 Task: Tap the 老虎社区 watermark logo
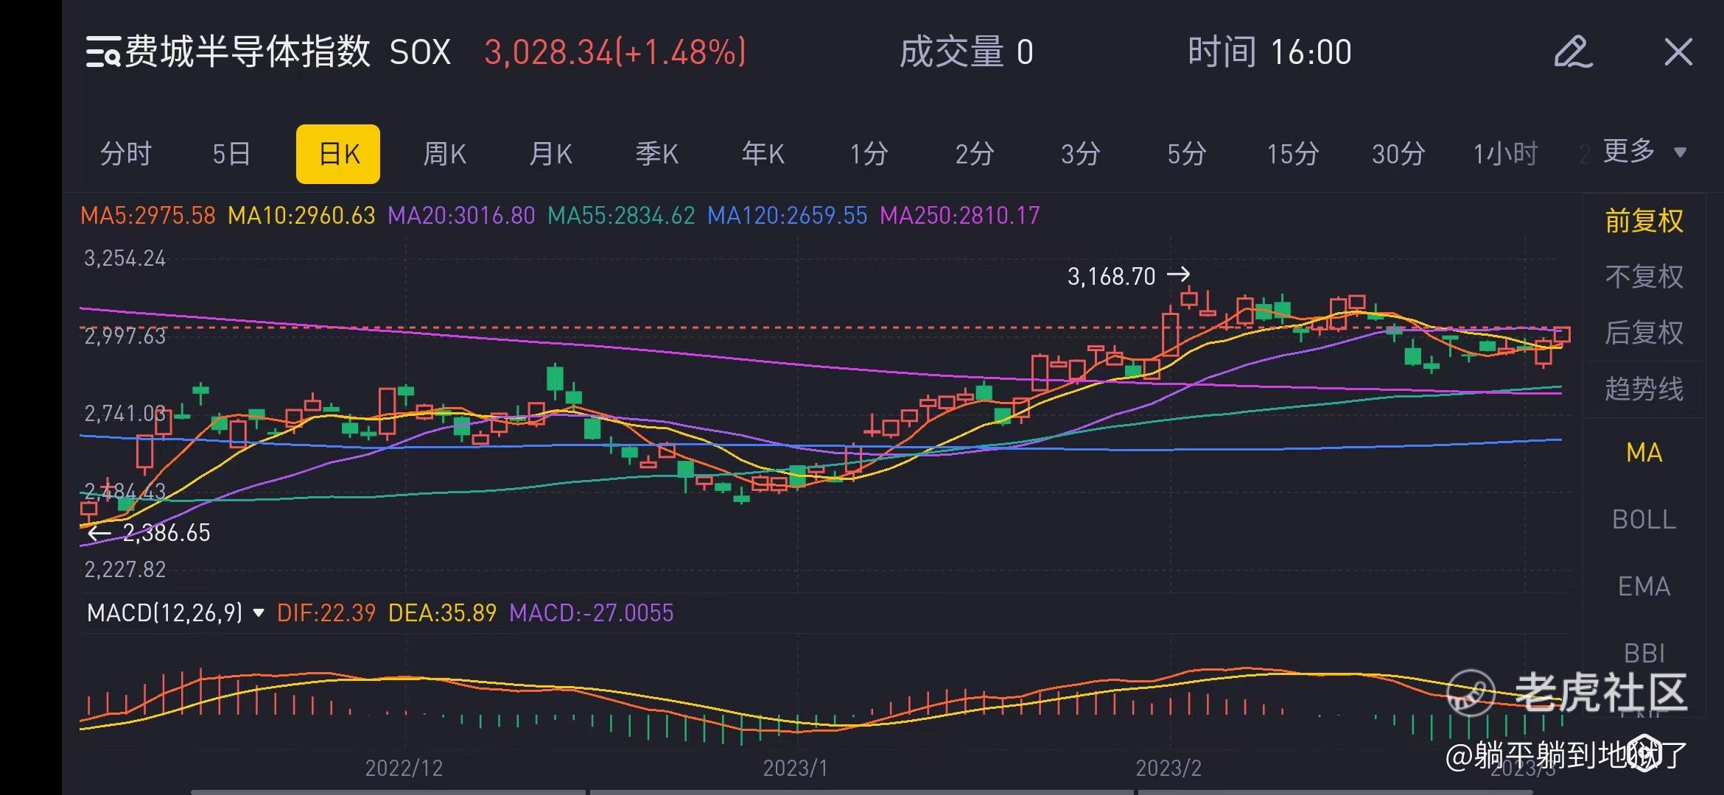[x=1471, y=693]
